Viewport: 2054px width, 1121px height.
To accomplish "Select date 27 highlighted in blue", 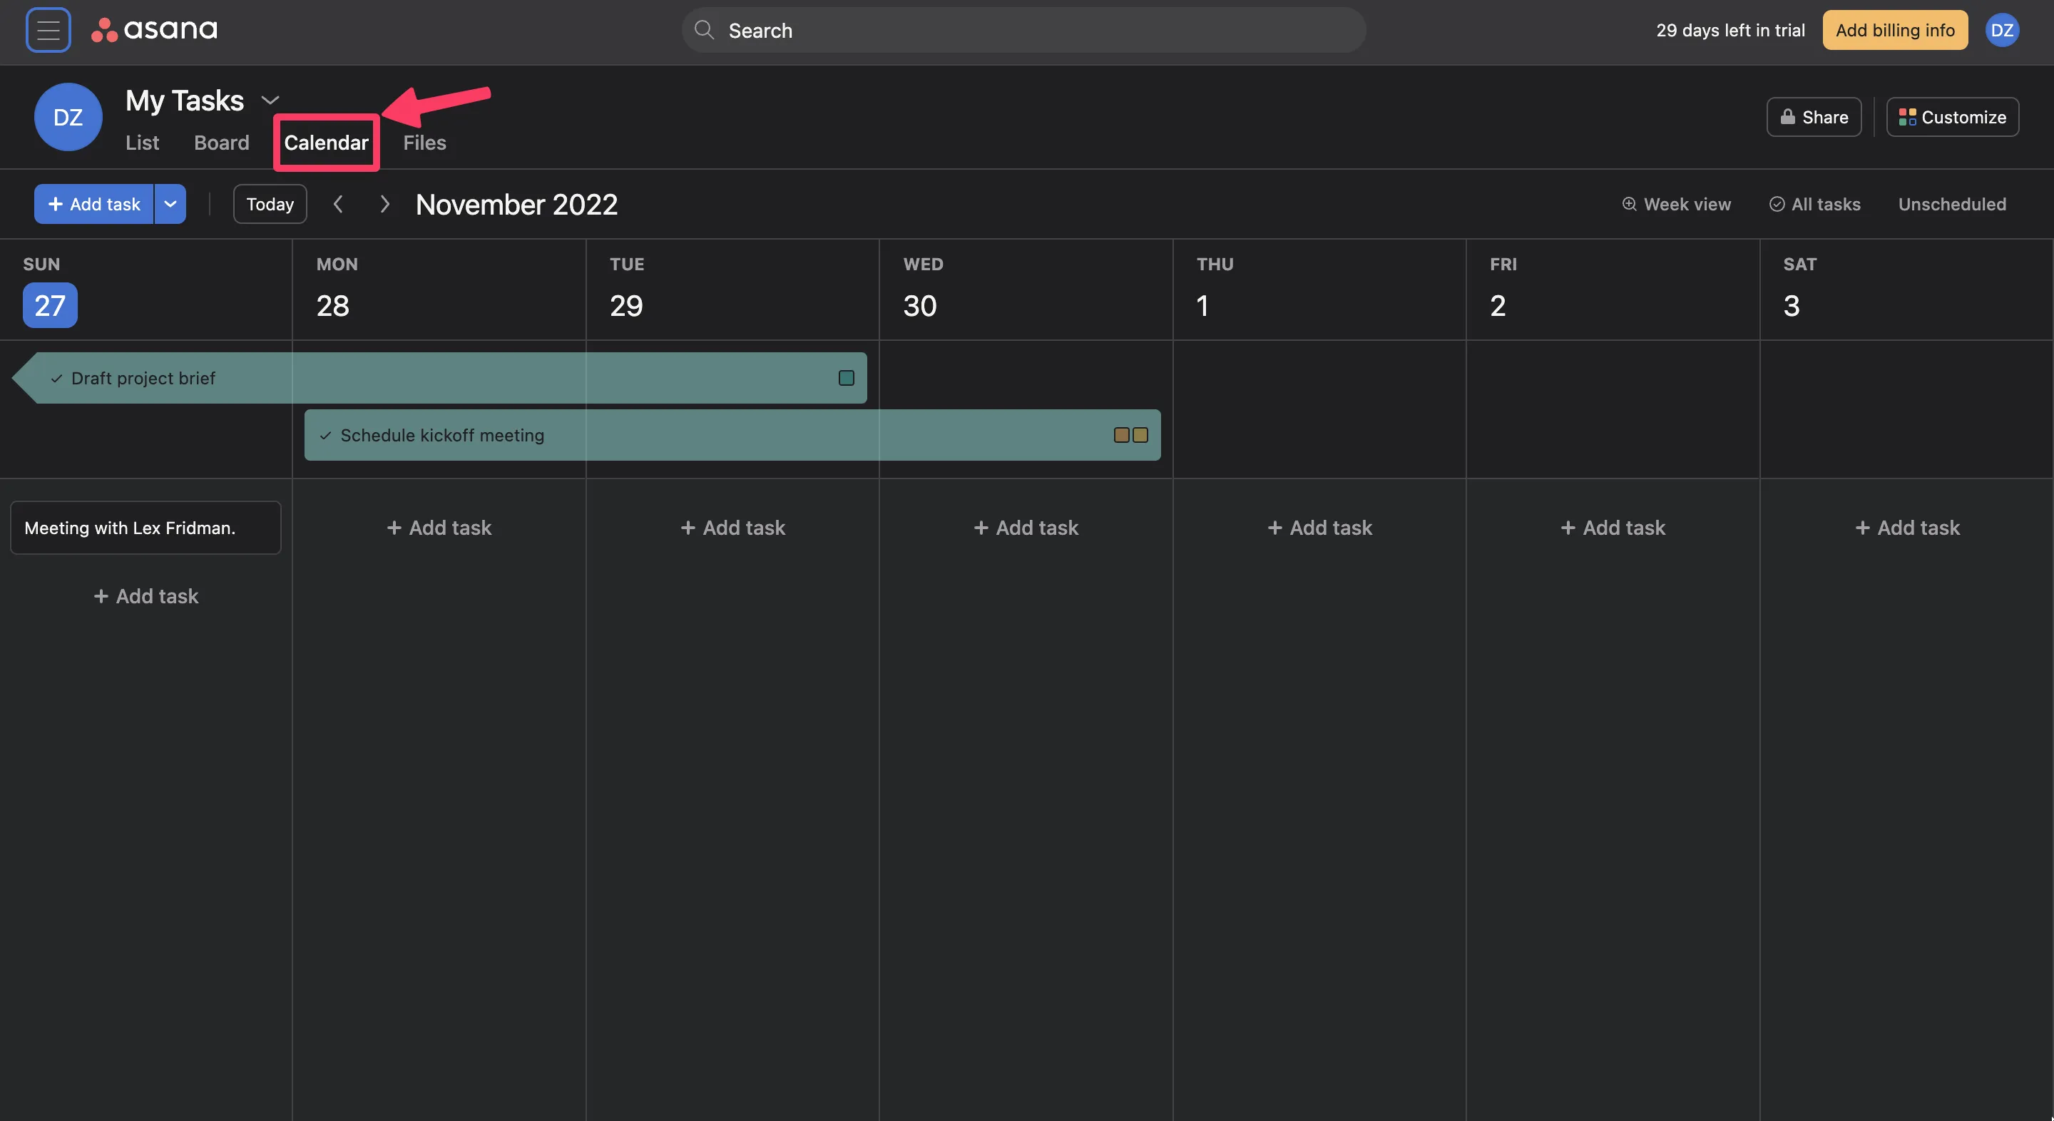I will tap(50, 305).
